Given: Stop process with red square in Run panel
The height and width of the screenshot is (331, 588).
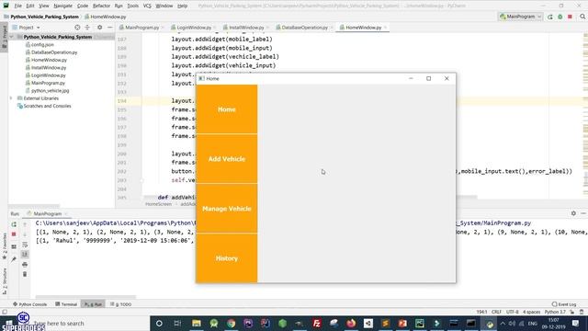Looking at the screenshot, I should (x=14, y=234).
